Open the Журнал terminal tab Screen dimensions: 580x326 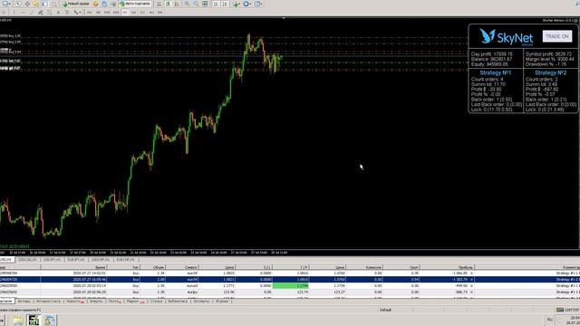tap(222, 302)
